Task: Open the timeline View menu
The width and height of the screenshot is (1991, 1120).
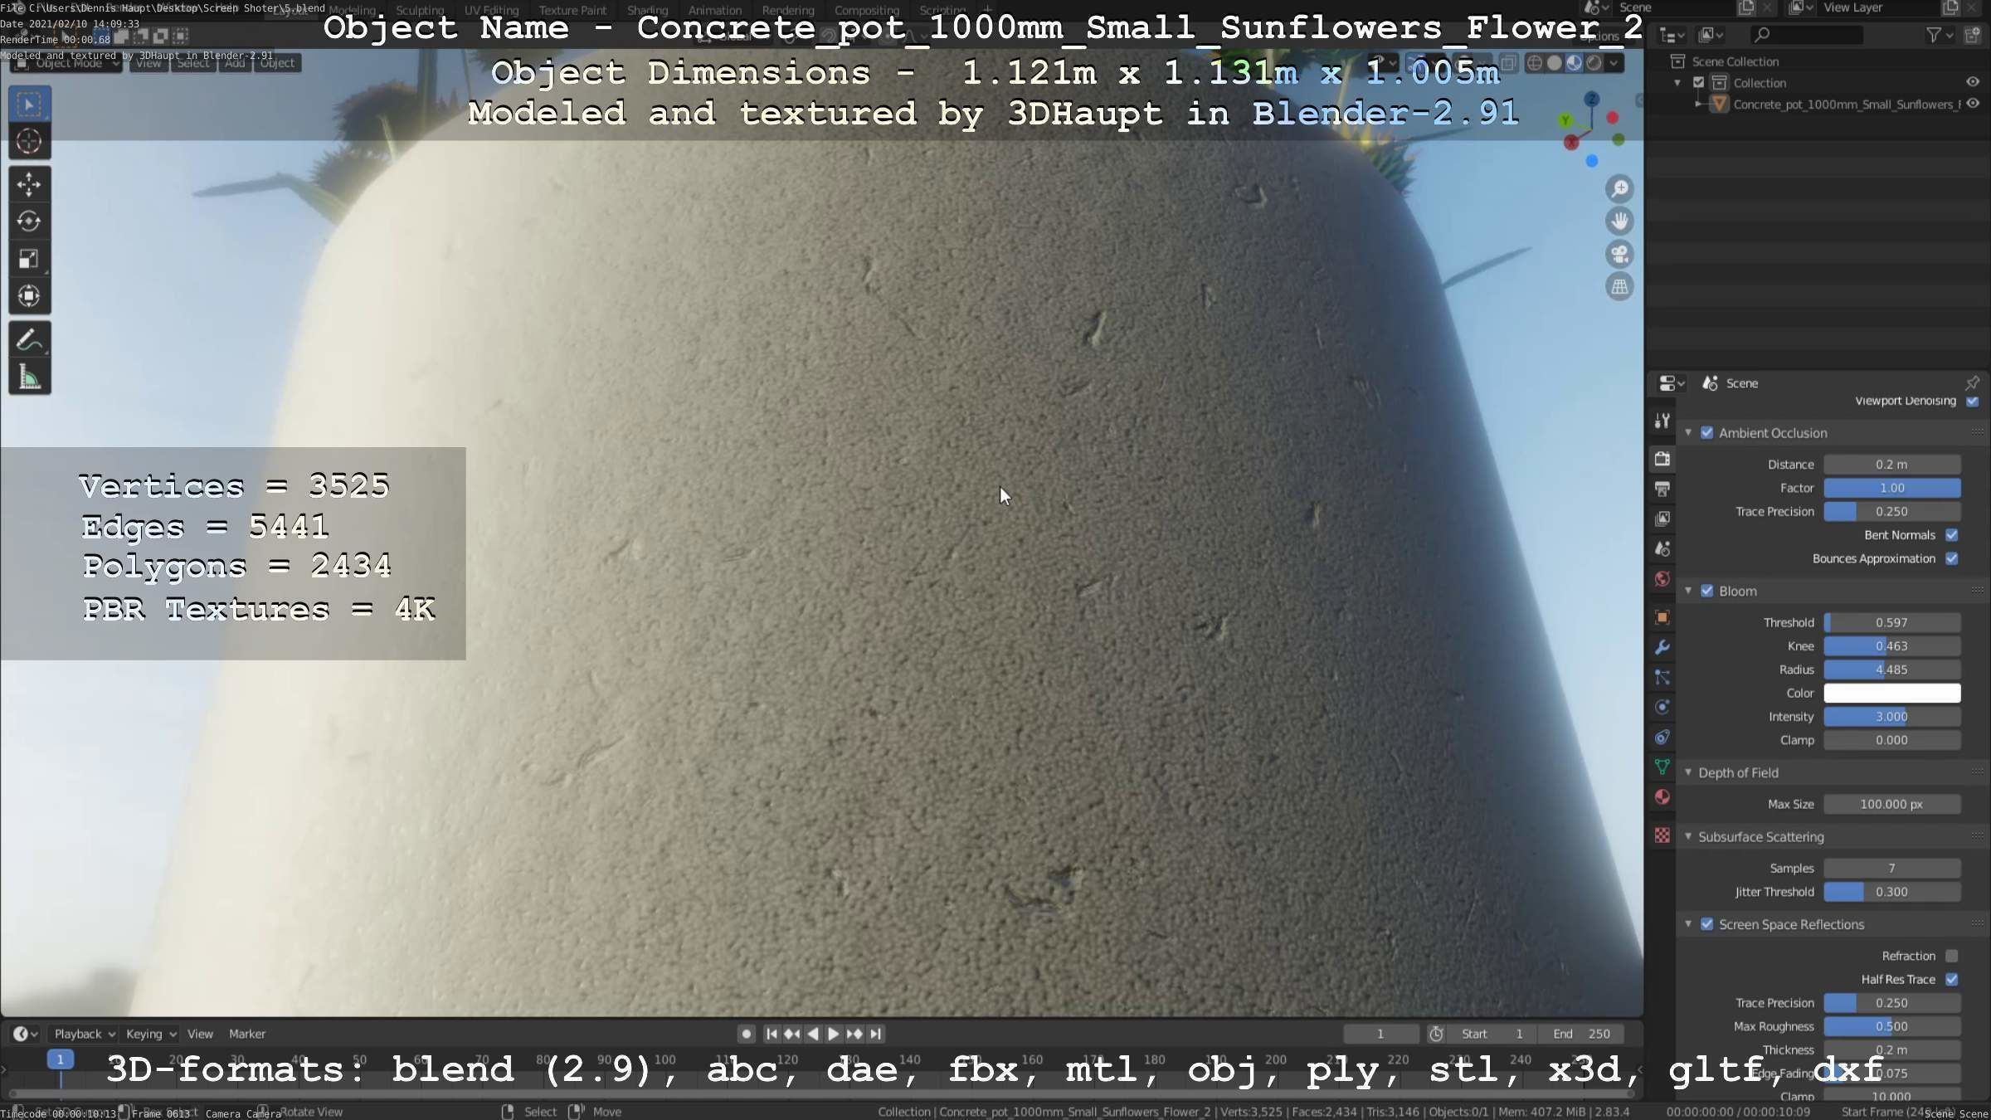Action: click(200, 1034)
